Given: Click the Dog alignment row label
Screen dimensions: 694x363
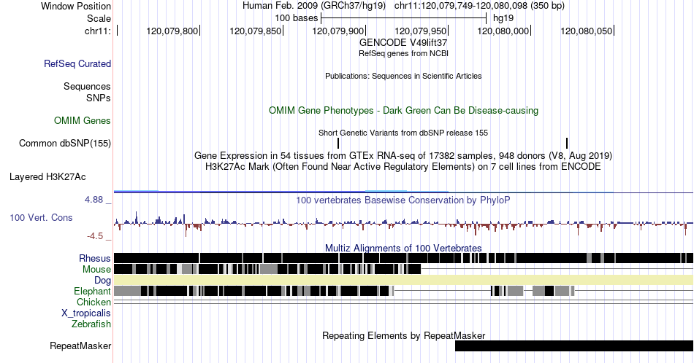Looking at the screenshot, I should point(102,281).
